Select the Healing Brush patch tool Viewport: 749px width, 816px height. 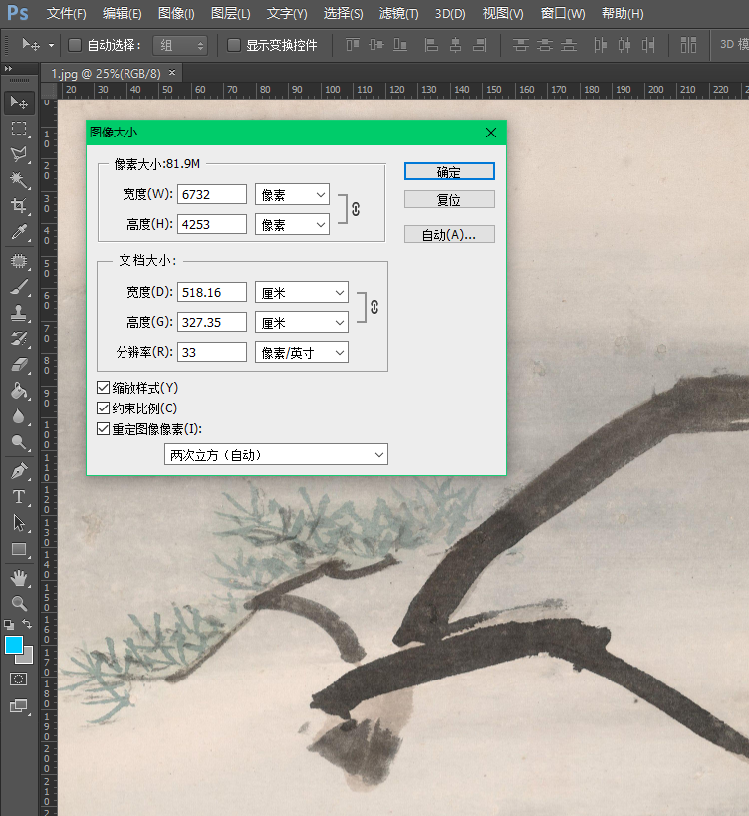pos(19,261)
